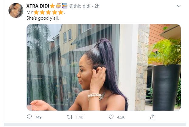Click the row of five stars in the tweet
Viewport: 189px width, 127px height.
coord(49,12)
